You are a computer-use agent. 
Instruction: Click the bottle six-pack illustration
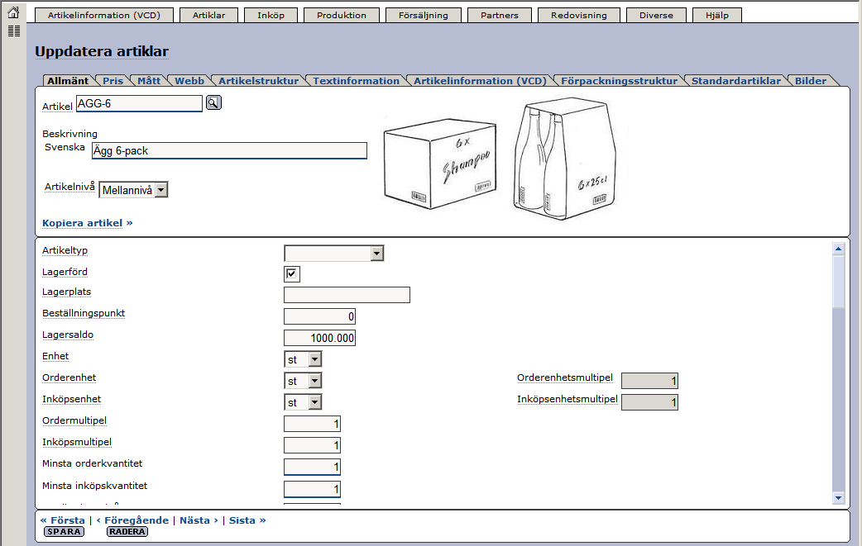coord(564,159)
